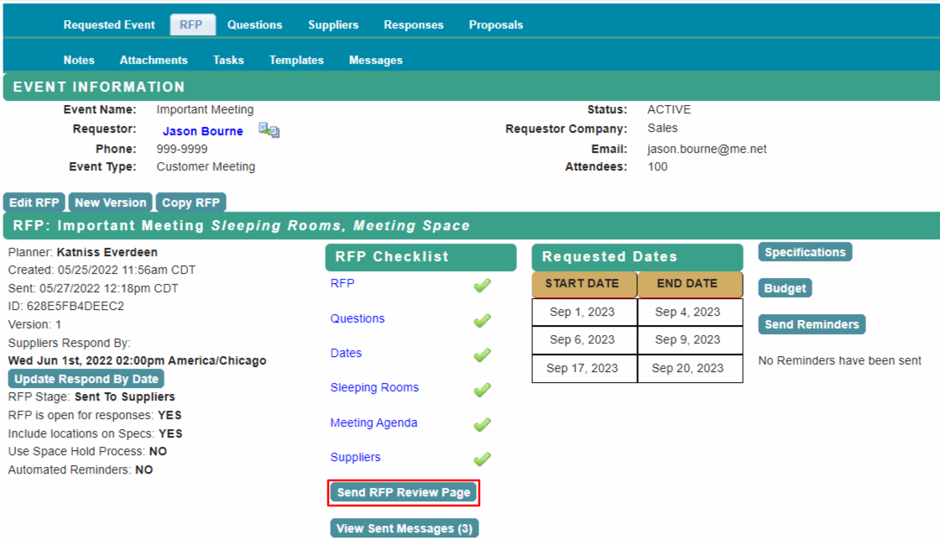Image resolution: width=940 pixels, height=540 pixels.
Task: Click the green checkmark next to Dates
Action: 482,355
